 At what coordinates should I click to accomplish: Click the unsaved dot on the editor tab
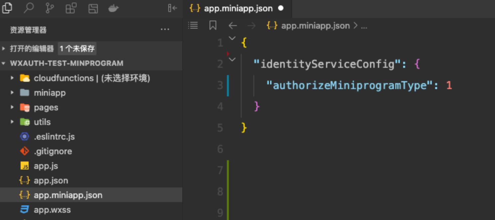281,8
